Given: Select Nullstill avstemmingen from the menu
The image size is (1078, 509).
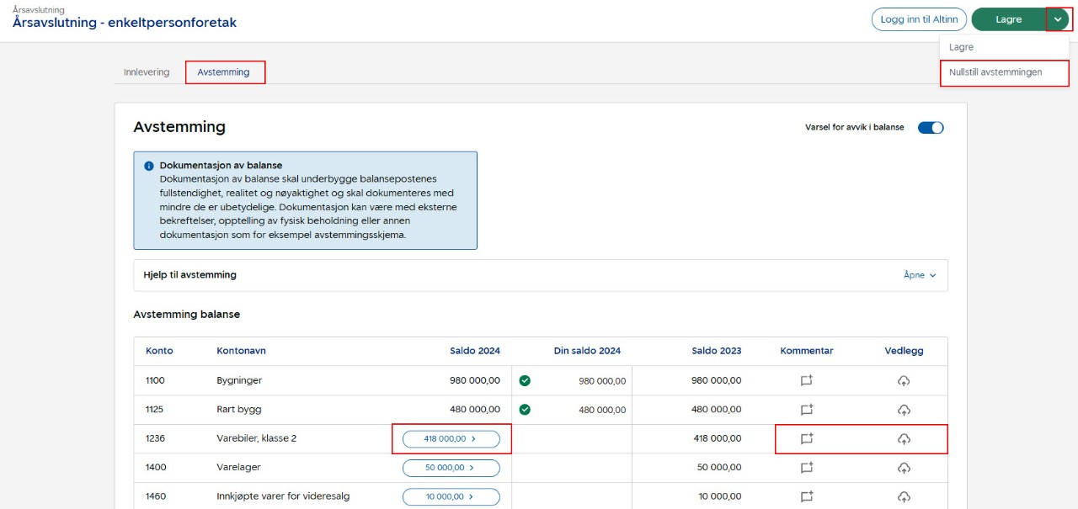Looking at the screenshot, I should pos(995,72).
